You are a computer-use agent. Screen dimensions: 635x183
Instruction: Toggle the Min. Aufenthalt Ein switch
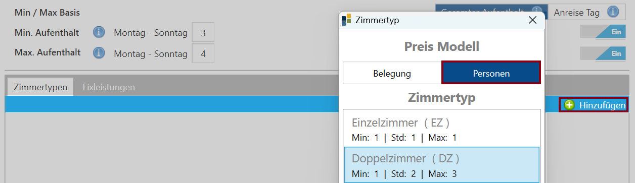tap(603, 32)
